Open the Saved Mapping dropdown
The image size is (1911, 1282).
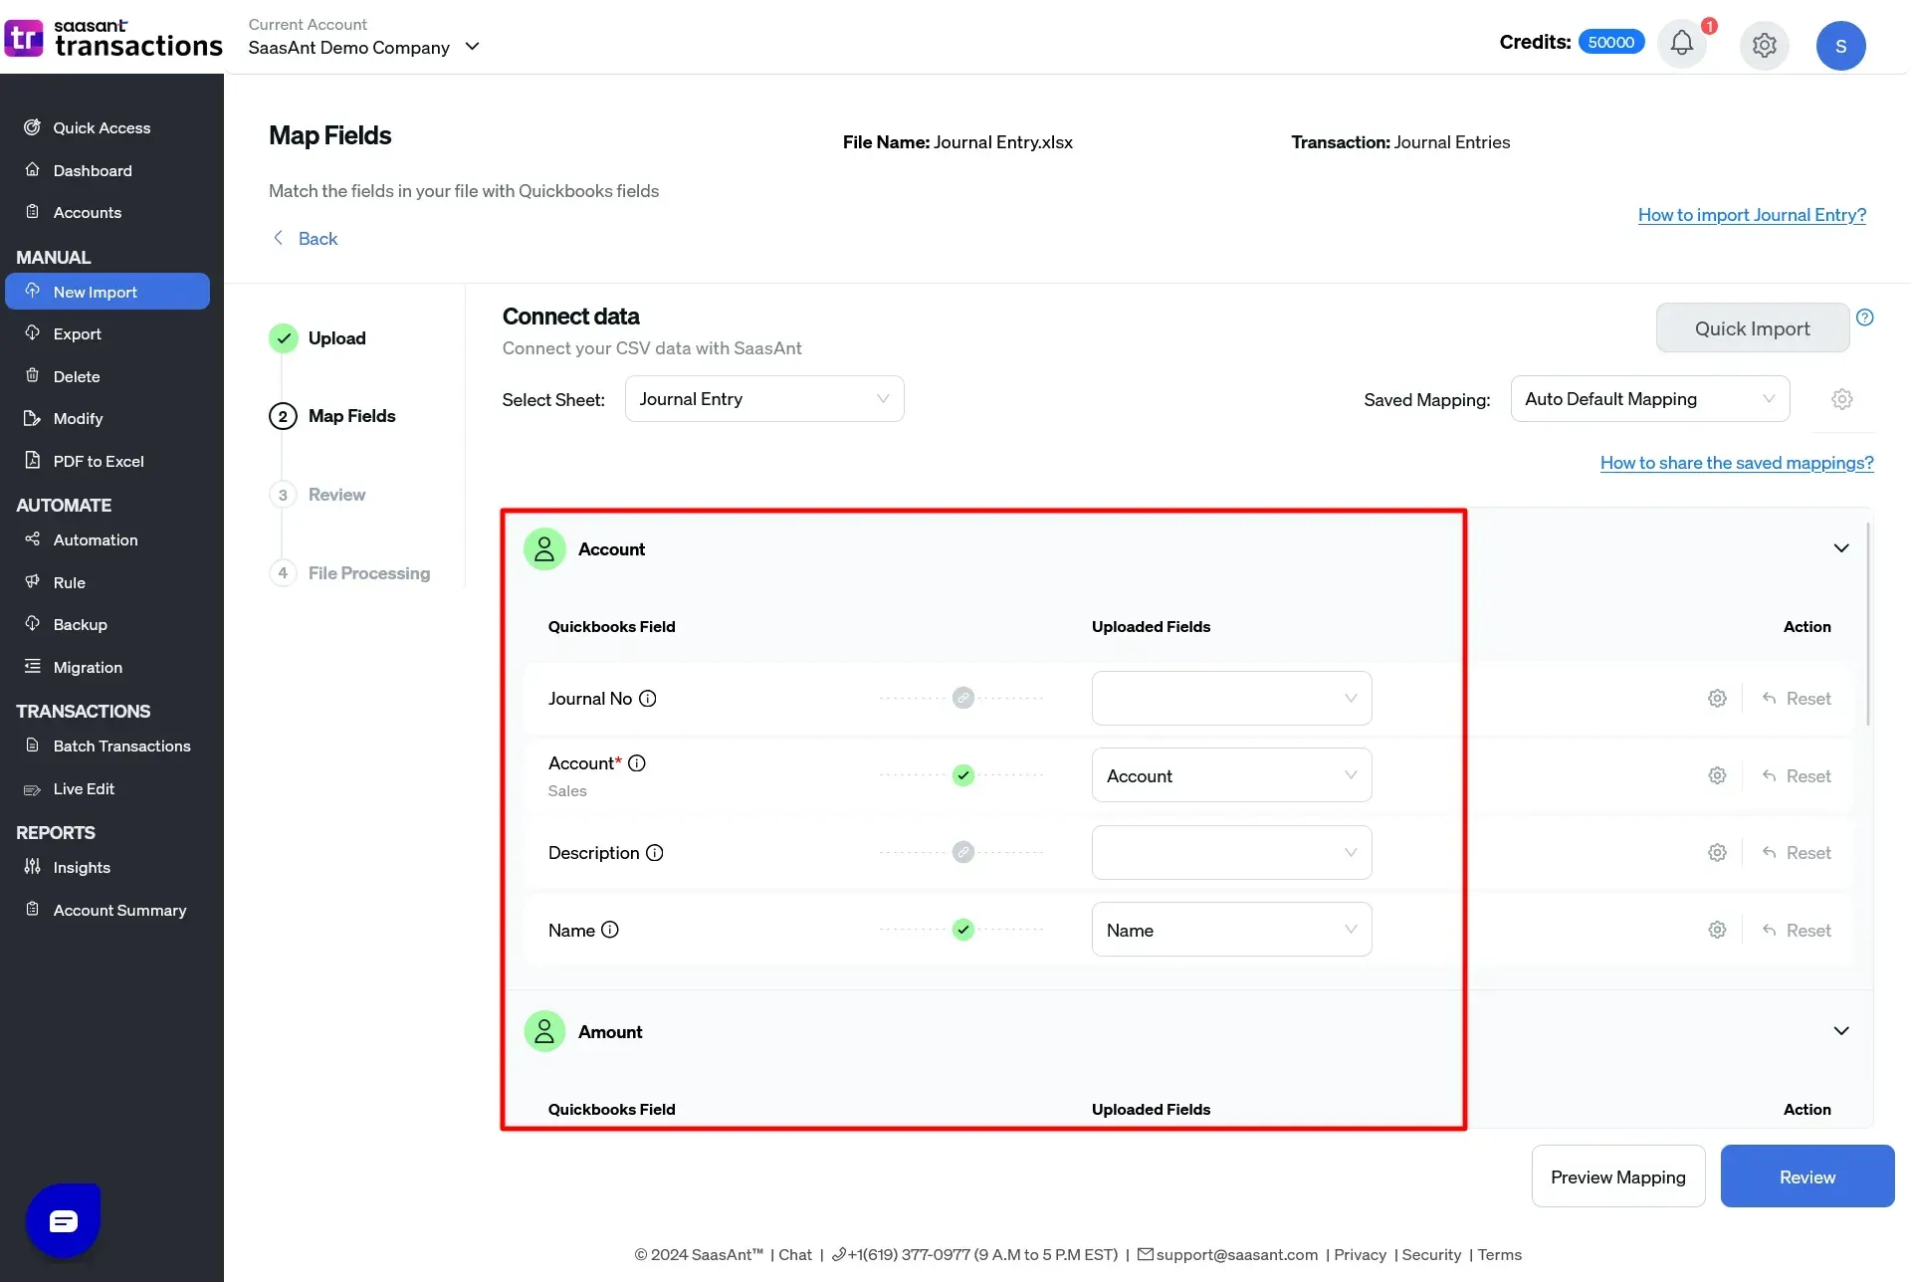tap(1650, 399)
